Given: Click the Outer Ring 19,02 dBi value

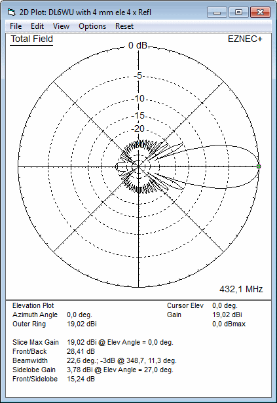Looking at the screenshot, I should tap(82, 324).
